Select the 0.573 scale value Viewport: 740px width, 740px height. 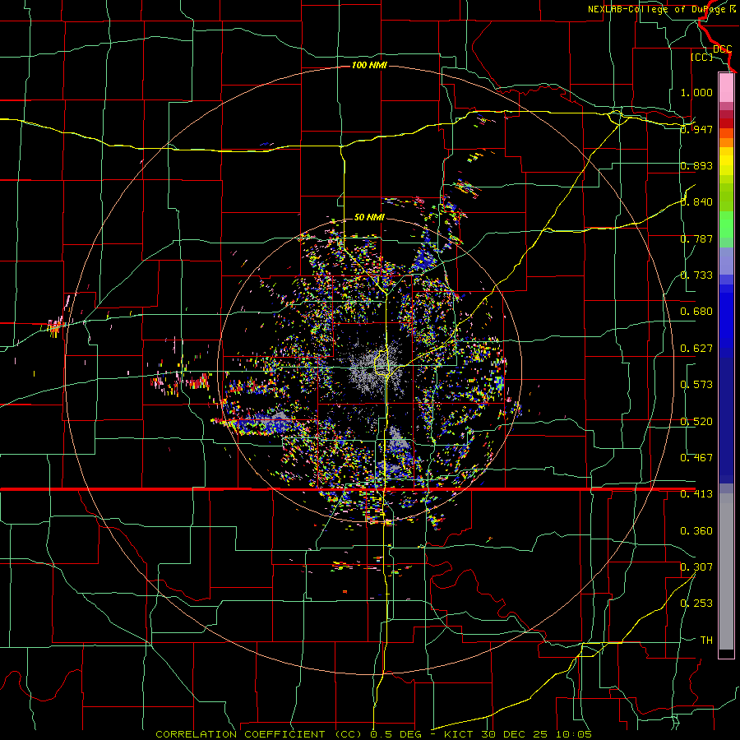[696, 385]
